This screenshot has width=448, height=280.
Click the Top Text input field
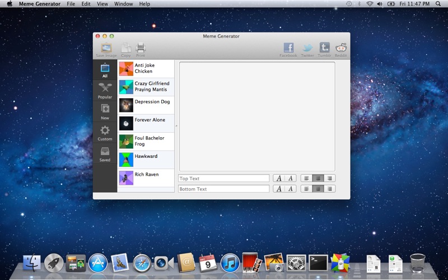pos(223,178)
